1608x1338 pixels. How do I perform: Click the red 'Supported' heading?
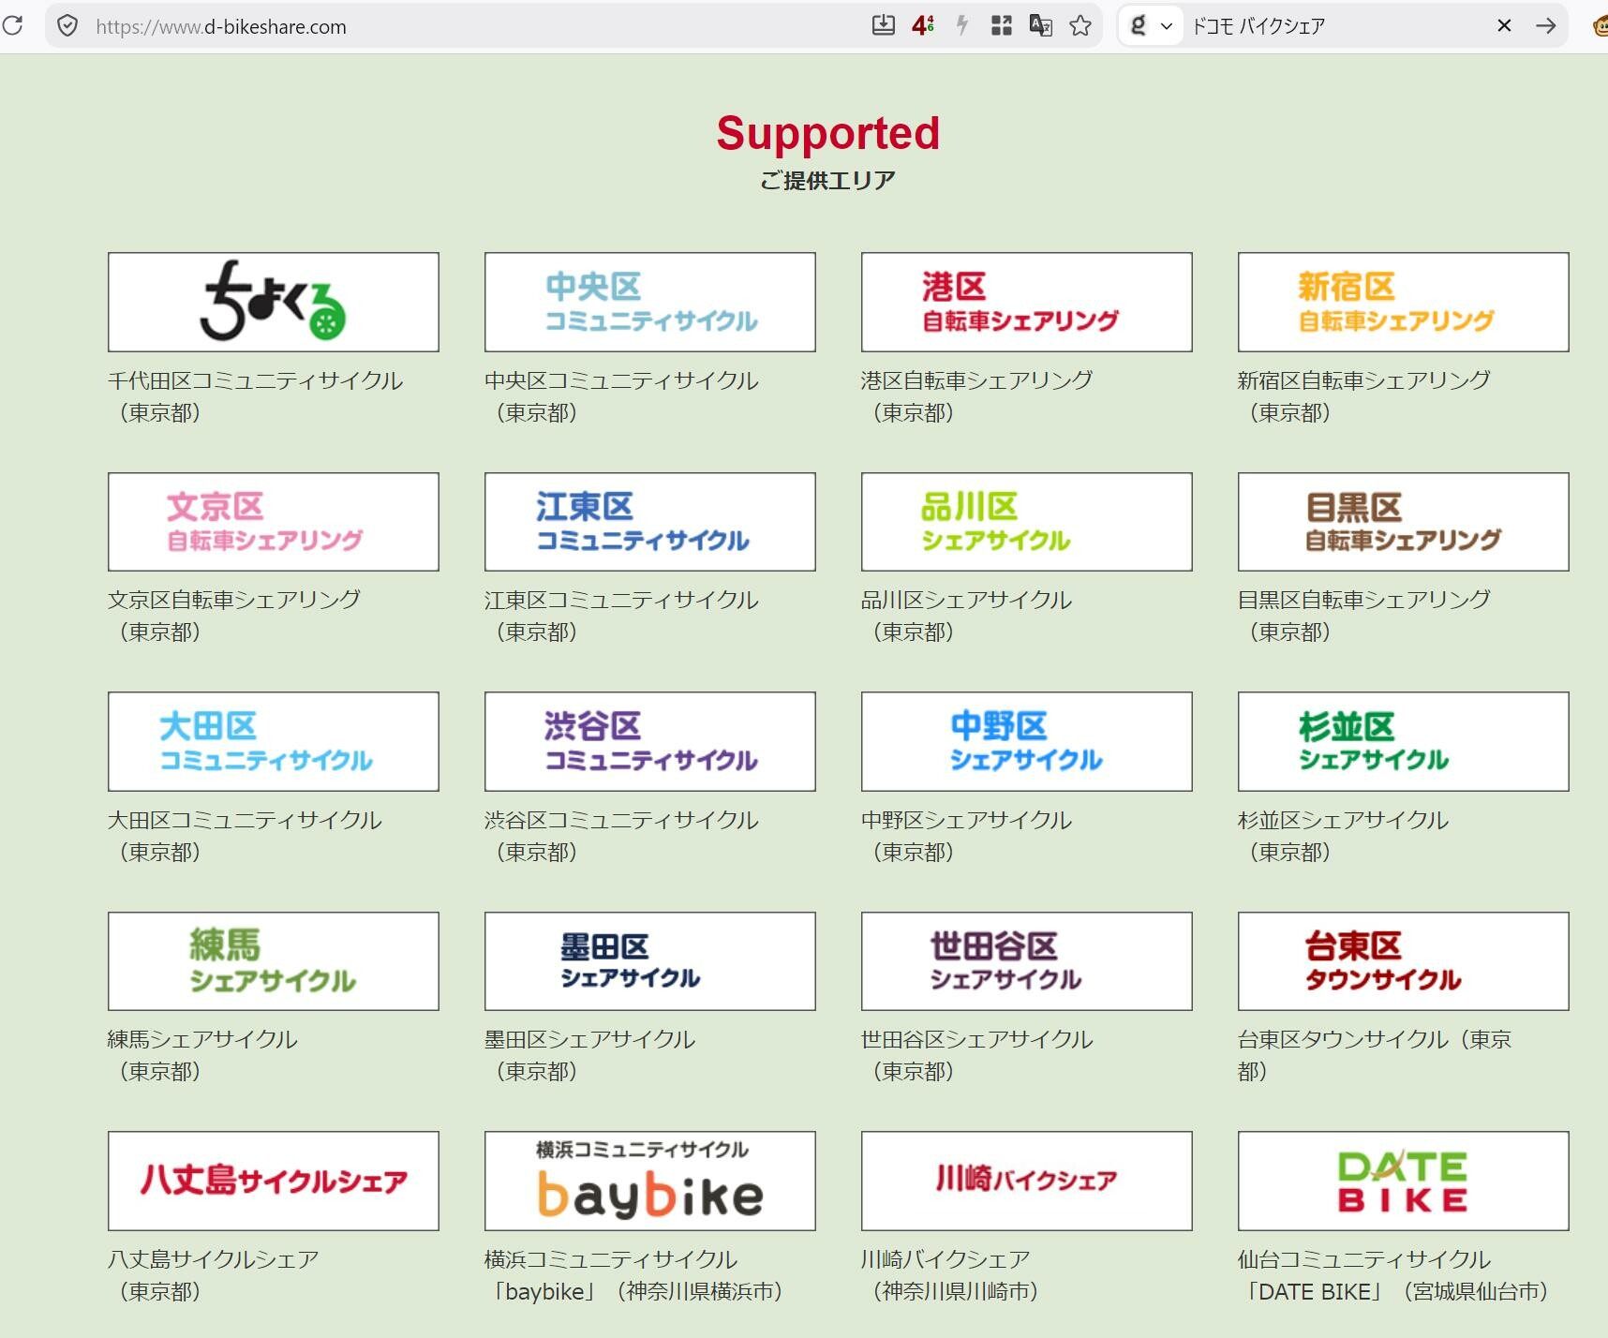pos(828,134)
